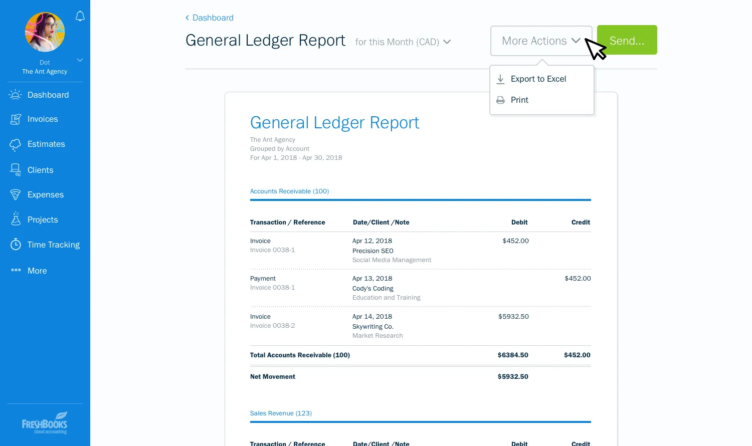Open the More menu ellipsis icon
Viewport: 752px width, 446px height.
click(x=16, y=270)
